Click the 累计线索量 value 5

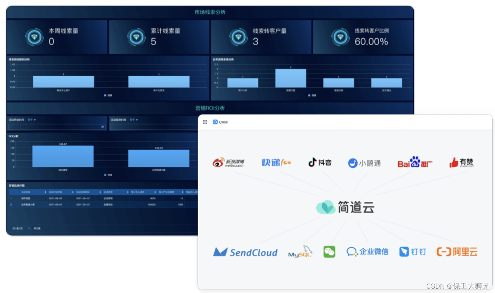pos(153,42)
